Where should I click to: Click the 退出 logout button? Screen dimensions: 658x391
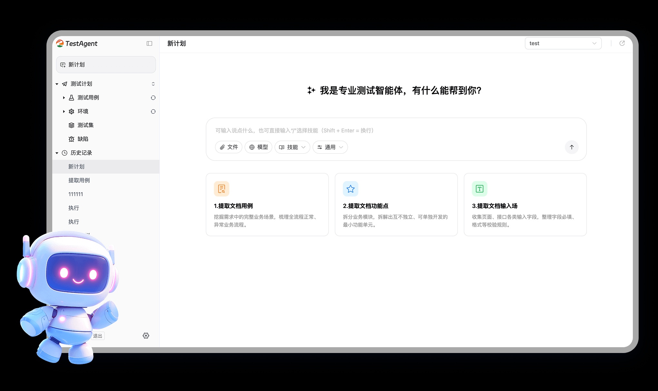coord(98,336)
